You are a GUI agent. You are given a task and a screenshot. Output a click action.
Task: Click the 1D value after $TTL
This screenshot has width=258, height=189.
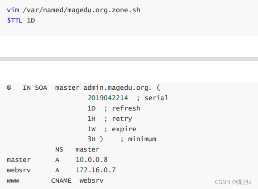31,20
